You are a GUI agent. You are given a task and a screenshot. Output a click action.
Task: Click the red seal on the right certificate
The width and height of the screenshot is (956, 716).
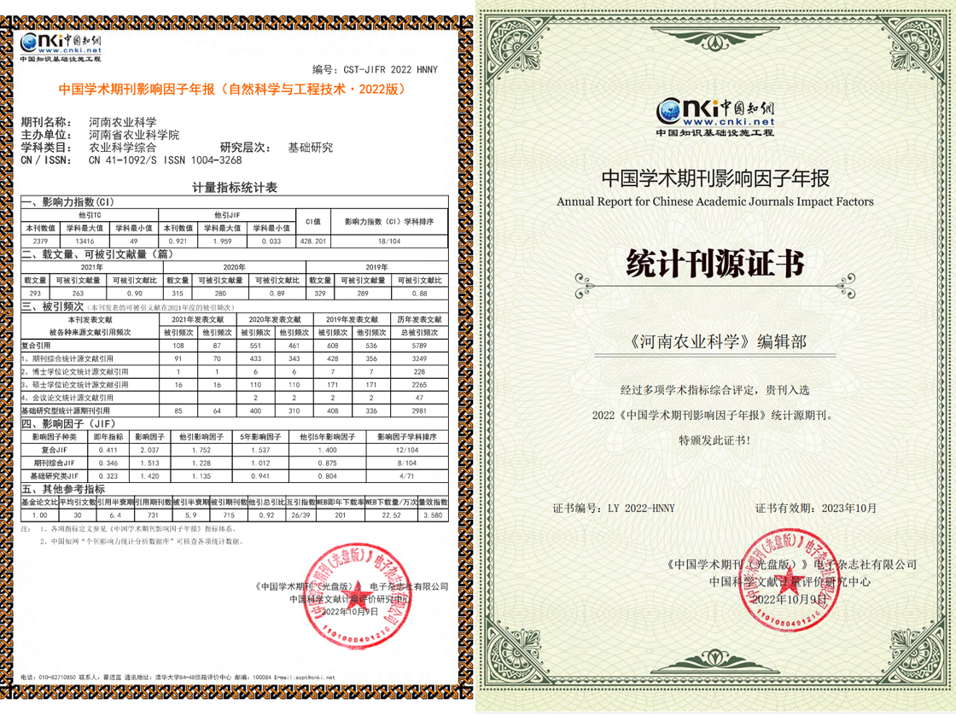pyautogui.click(x=791, y=579)
